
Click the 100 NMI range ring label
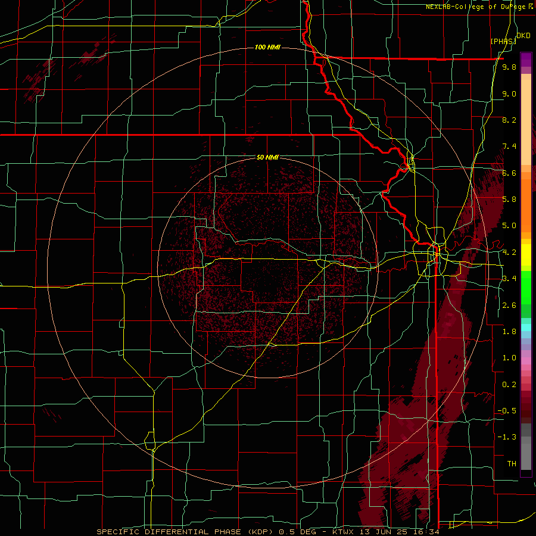(267, 47)
